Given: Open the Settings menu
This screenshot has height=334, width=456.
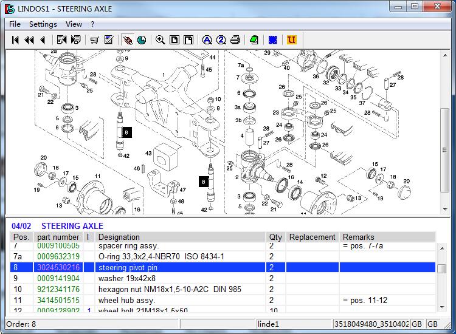Looking at the screenshot, I should click(43, 24).
